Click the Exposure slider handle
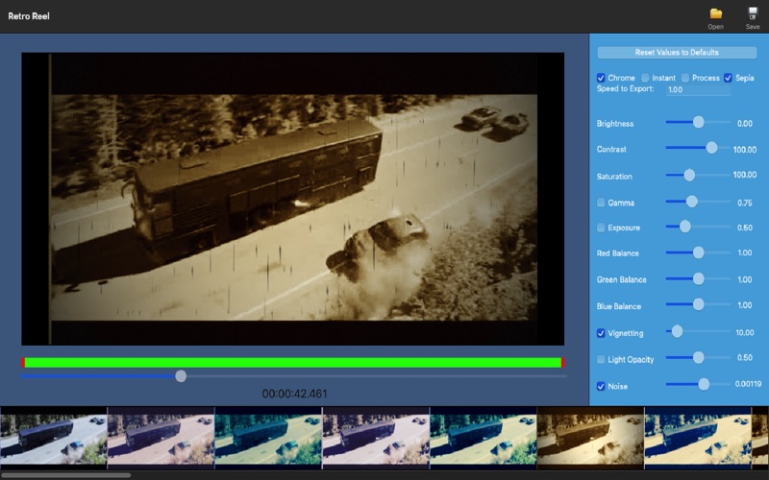 coord(685,227)
